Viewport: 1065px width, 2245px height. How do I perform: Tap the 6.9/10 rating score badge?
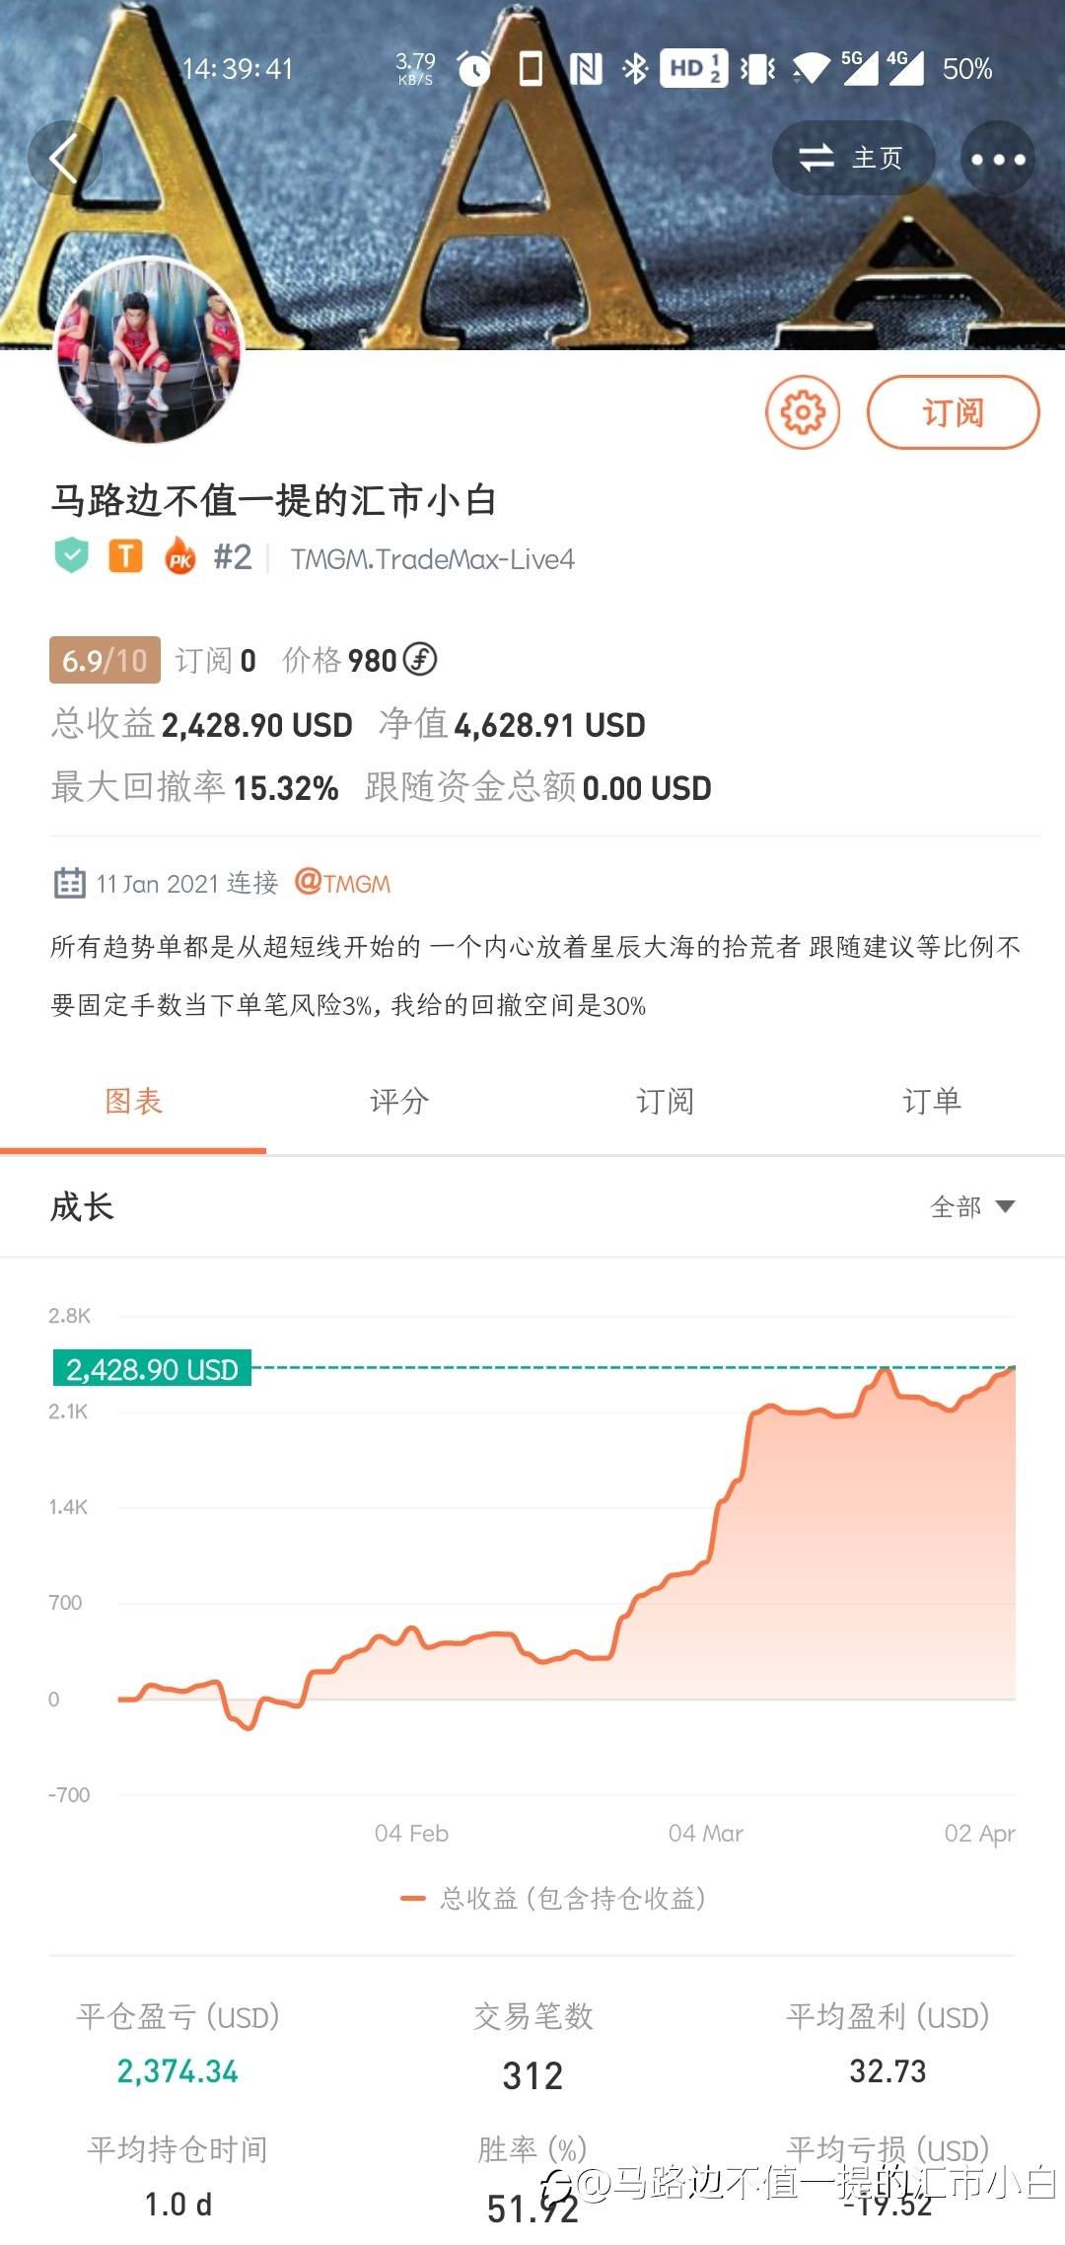[x=105, y=660]
